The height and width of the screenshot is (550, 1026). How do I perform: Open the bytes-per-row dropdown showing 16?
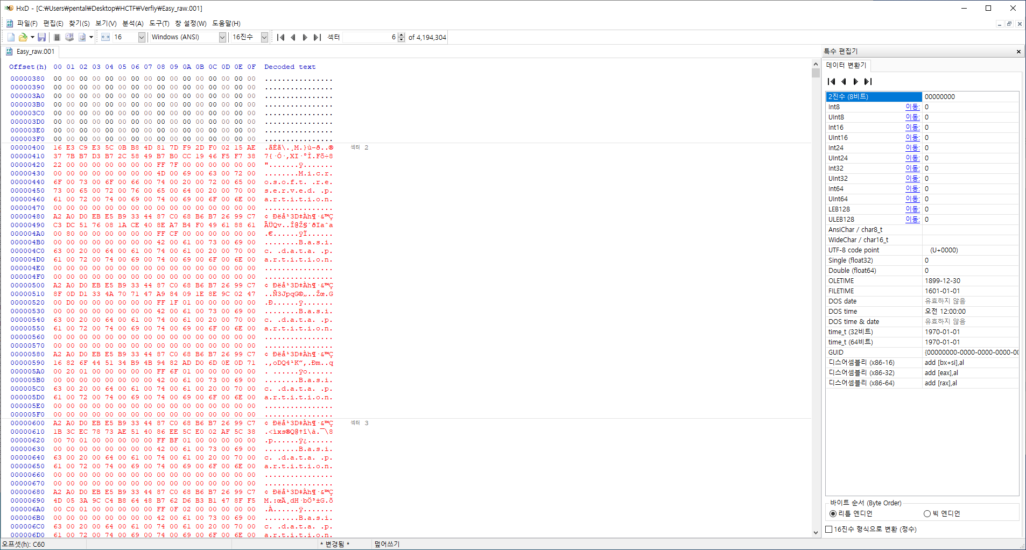click(x=142, y=37)
